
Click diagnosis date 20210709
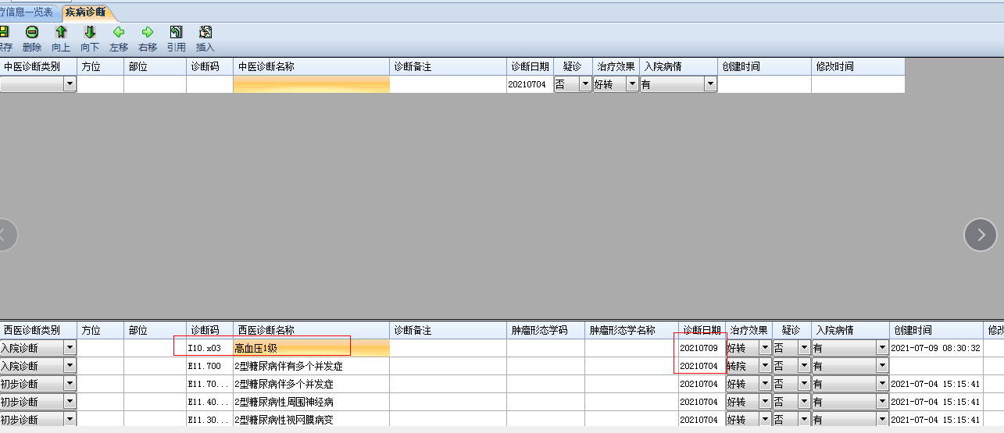(x=699, y=348)
